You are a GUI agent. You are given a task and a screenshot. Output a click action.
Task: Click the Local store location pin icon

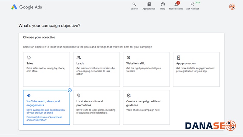click(79, 96)
